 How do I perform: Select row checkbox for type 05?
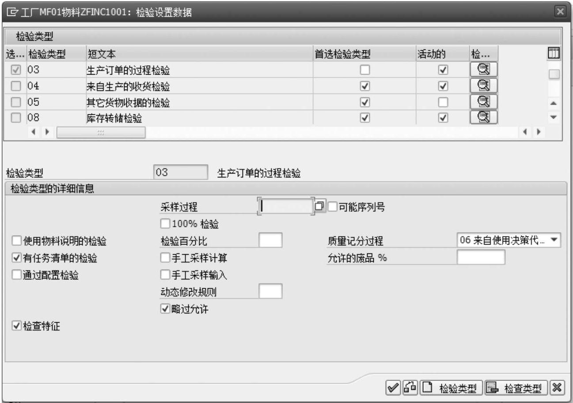16,102
